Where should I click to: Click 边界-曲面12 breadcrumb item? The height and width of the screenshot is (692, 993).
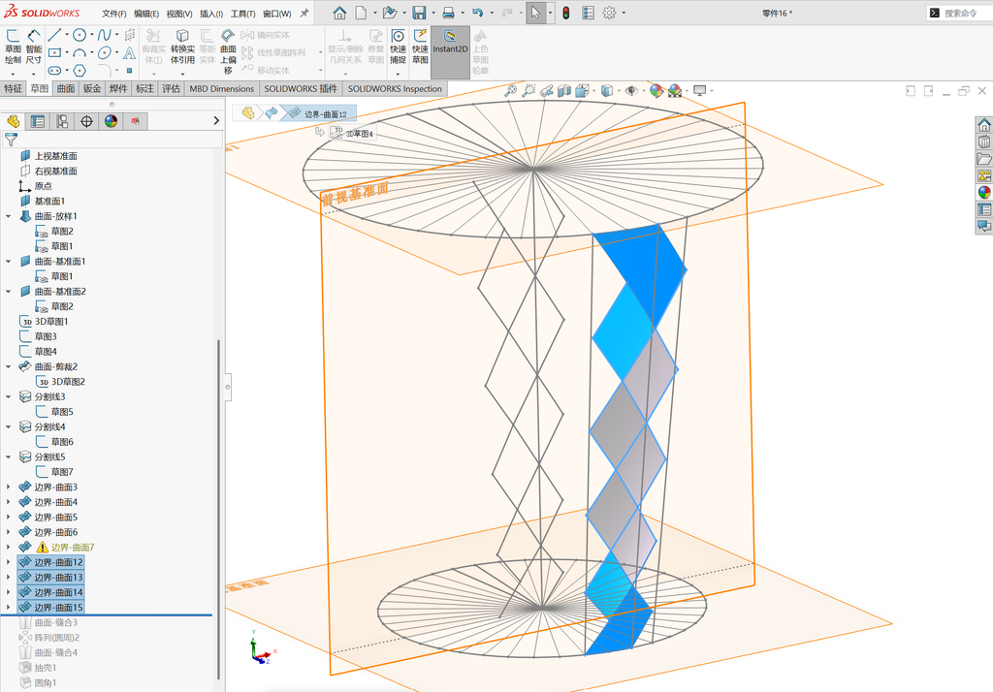[318, 114]
